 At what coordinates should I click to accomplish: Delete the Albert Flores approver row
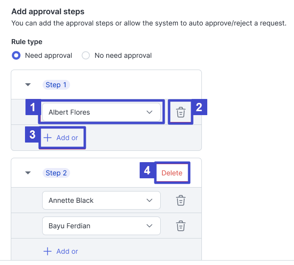pyautogui.click(x=181, y=112)
